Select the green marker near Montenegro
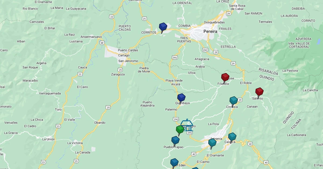The width and height of the screenshot is (323, 169). [180, 130]
